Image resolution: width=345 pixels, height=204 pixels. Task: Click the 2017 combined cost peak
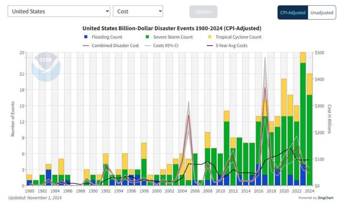click(x=265, y=87)
